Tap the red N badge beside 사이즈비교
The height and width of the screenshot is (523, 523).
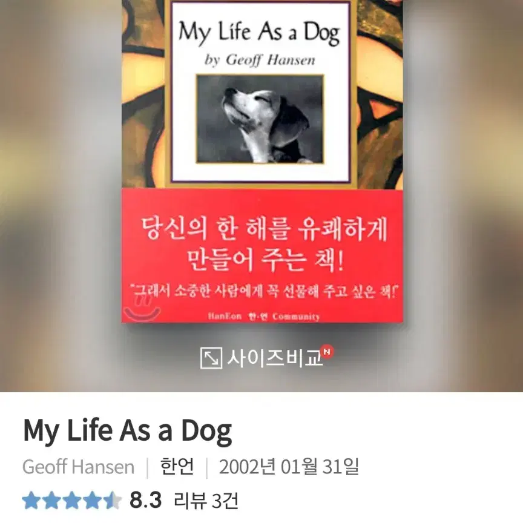pyautogui.click(x=327, y=352)
